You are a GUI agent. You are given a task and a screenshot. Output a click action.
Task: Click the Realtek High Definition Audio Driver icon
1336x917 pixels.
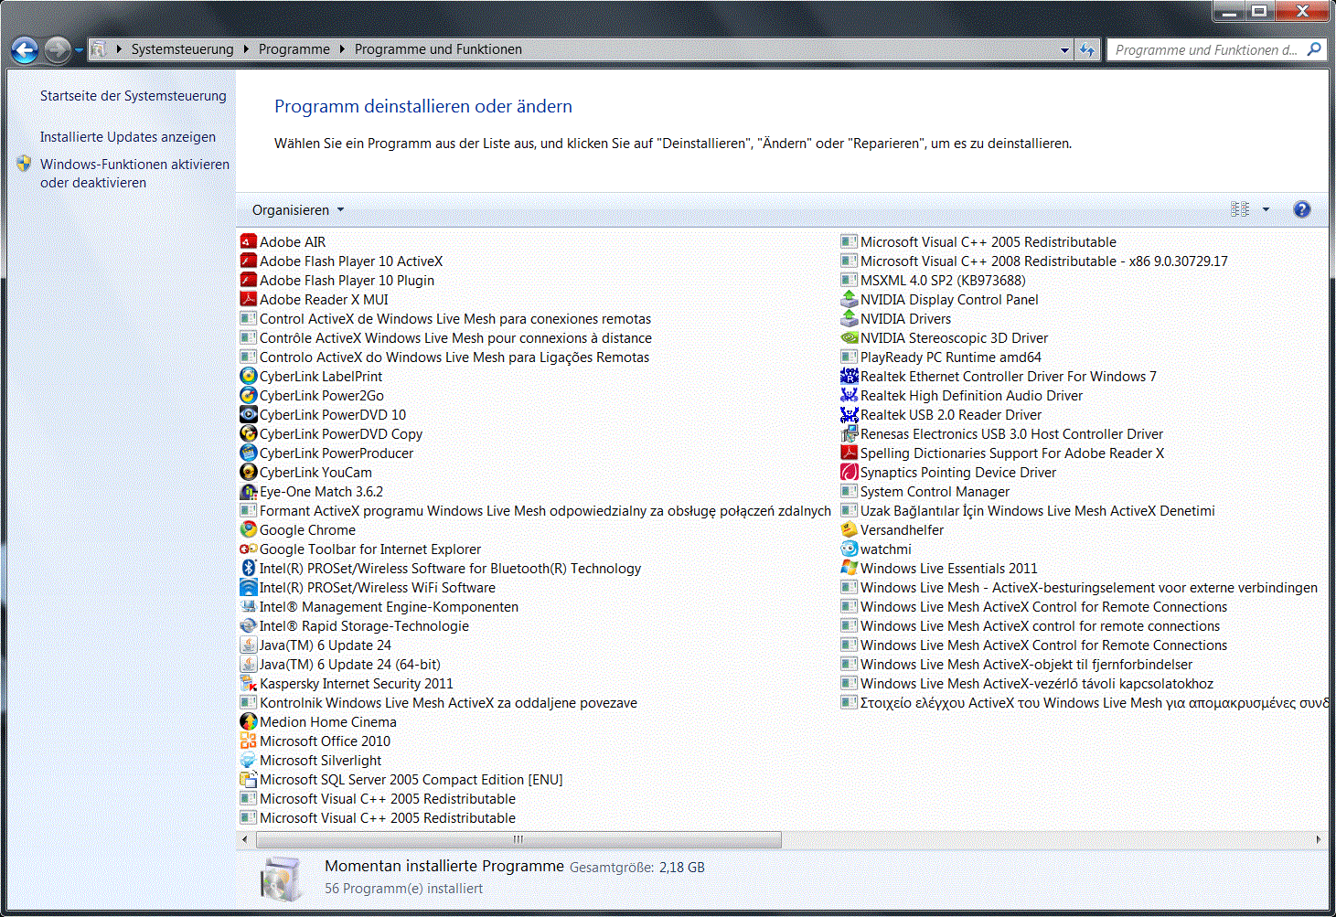pos(849,395)
